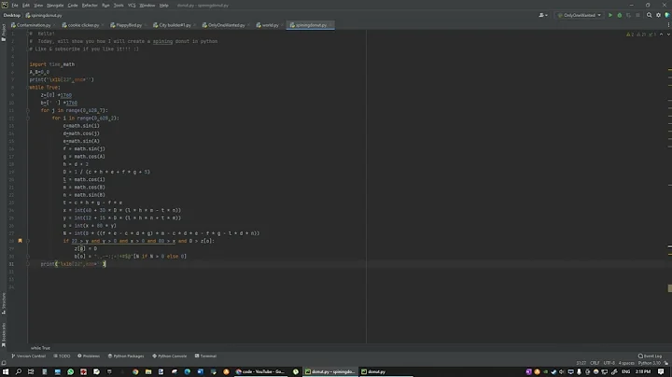Expand the OnlyOneWanted run configuration dropdown
Screen dimensions: 672x377
coord(580,15)
